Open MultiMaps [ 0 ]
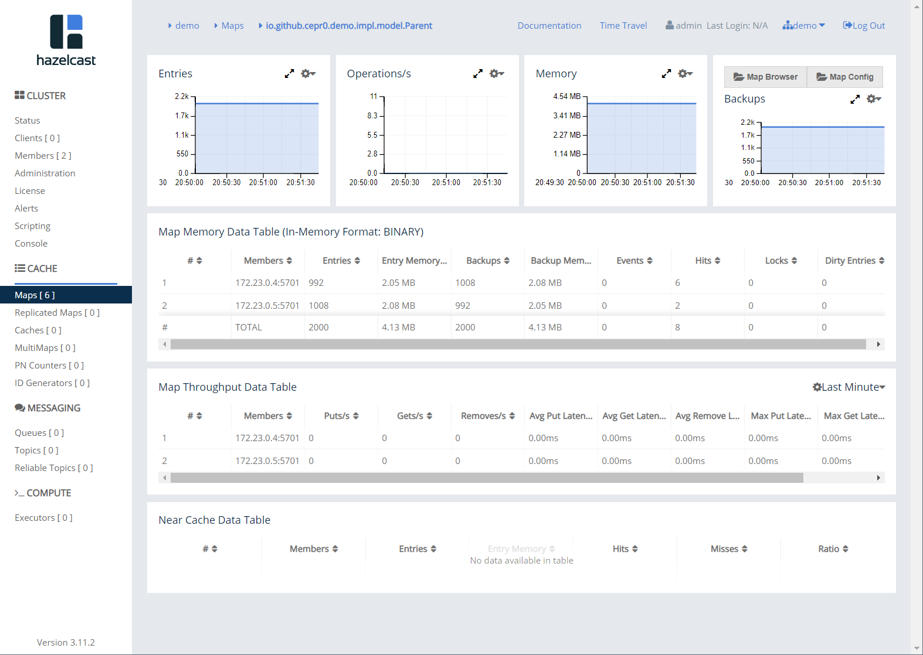 (45, 348)
